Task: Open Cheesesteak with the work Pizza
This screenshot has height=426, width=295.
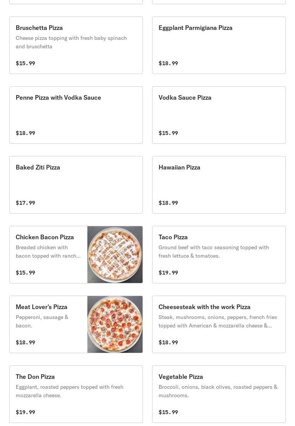Action: 219,324
